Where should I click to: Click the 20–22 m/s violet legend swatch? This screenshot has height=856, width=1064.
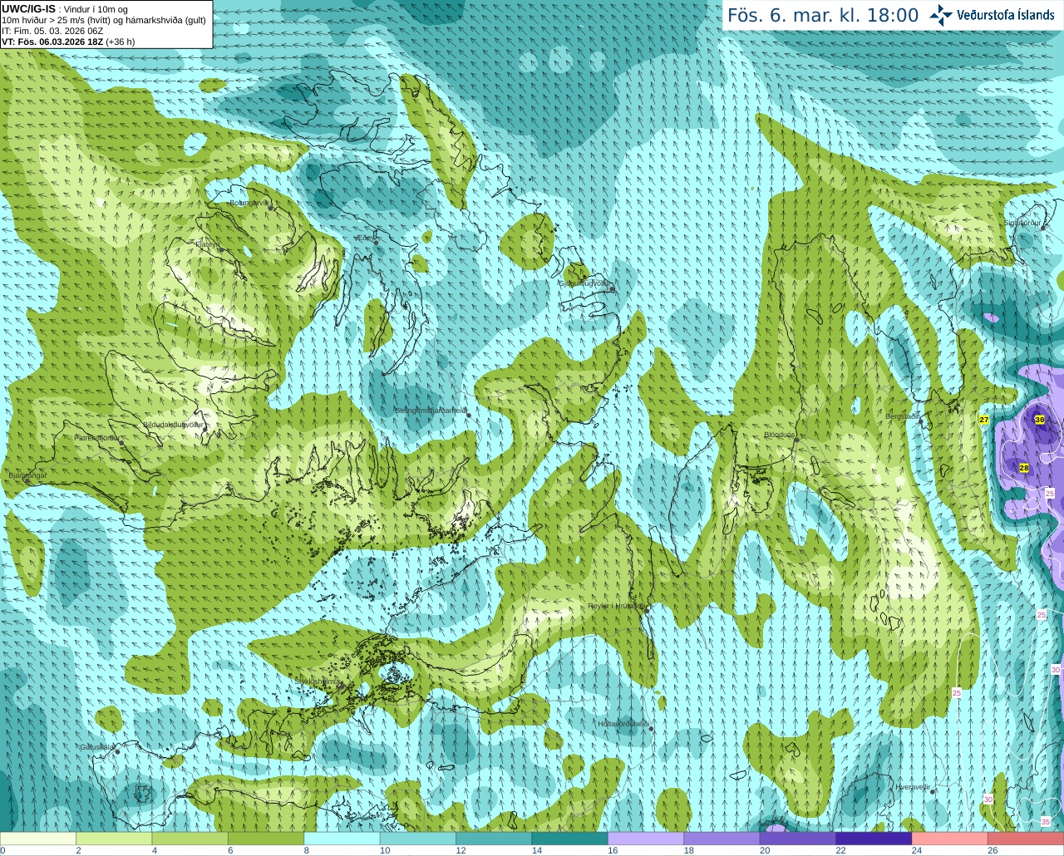tap(798, 839)
